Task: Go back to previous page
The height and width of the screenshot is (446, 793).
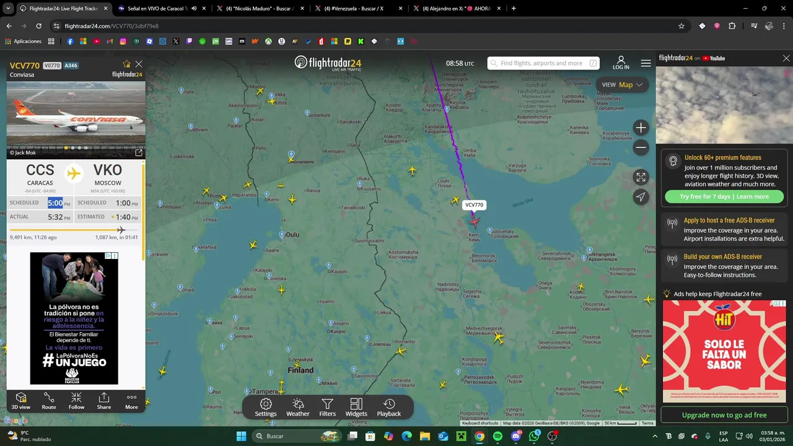Action: tap(9, 26)
